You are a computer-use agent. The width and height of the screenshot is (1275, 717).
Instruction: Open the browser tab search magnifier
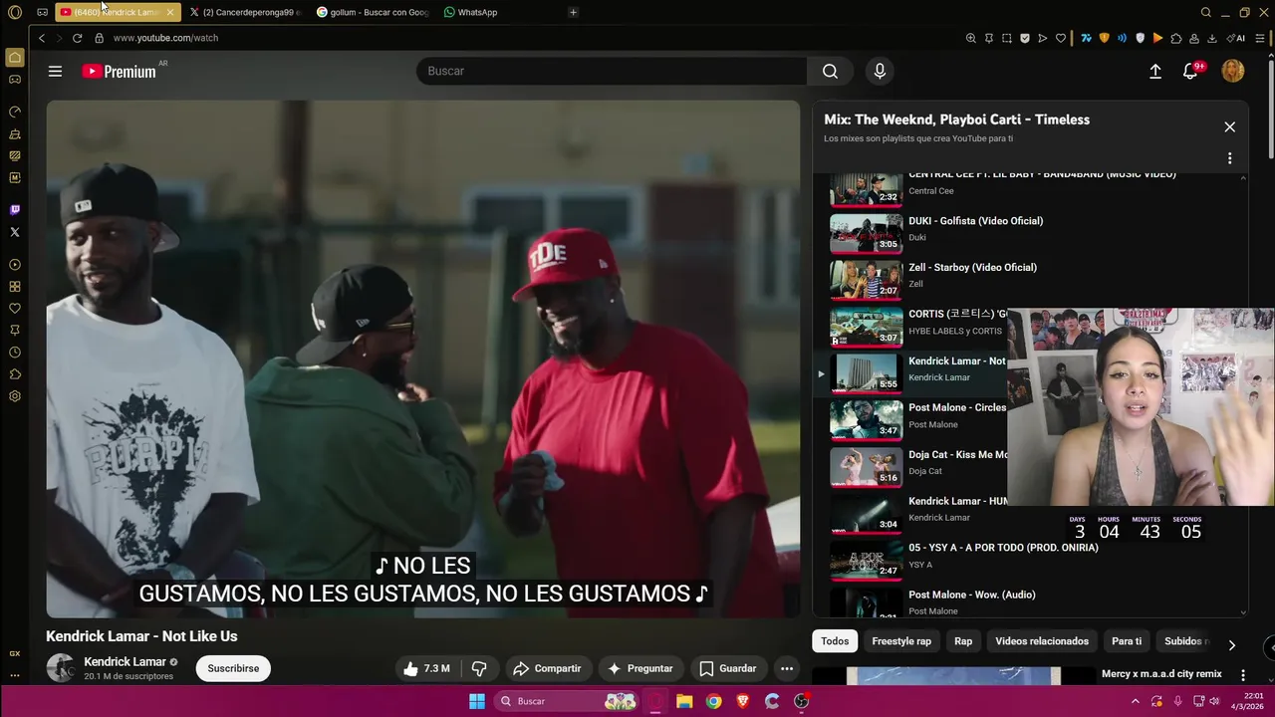coord(1206,12)
